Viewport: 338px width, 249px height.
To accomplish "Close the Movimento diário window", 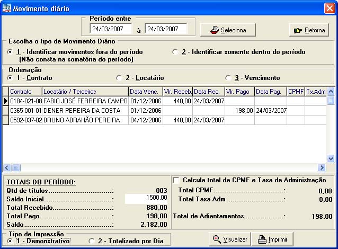I will (329, 8).
